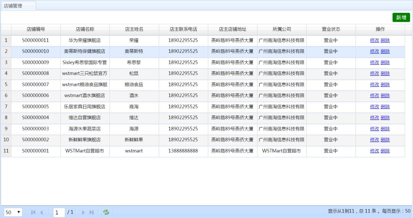
Task: Click the 营业状态 column header
Action: [331, 29]
